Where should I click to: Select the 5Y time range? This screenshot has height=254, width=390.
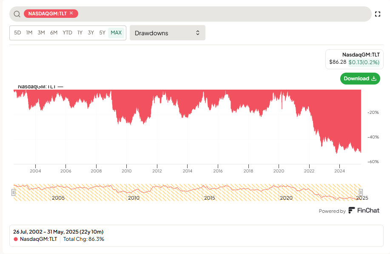point(102,33)
